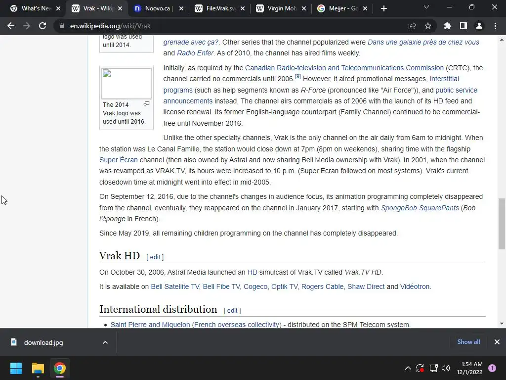Edit the Vrak HD section
506x380 pixels.
pos(155,257)
